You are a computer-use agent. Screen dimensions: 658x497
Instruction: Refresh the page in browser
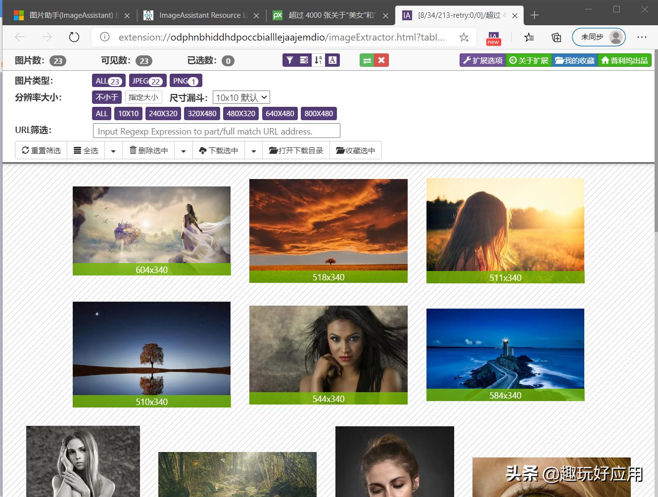click(74, 37)
